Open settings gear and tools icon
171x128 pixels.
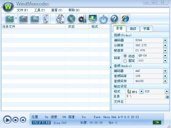click(82, 19)
